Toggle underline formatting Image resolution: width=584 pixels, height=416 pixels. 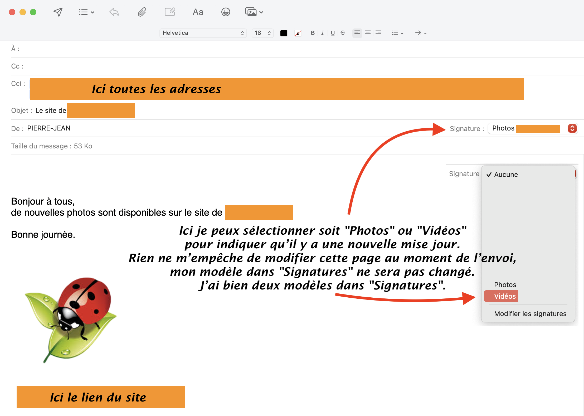[333, 33]
